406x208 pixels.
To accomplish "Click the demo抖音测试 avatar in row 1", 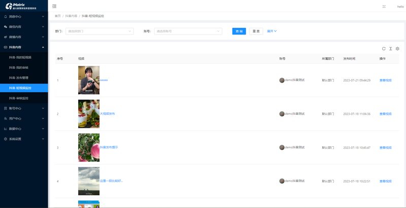I will tap(282, 80).
